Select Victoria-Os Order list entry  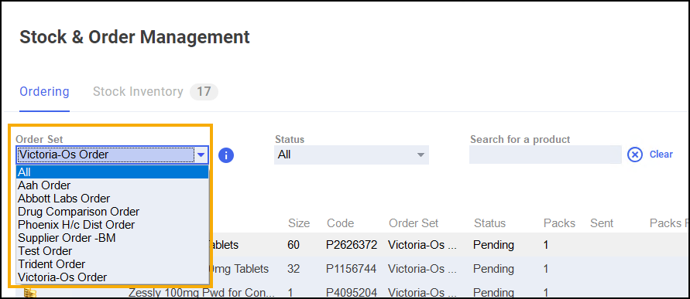(x=112, y=277)
